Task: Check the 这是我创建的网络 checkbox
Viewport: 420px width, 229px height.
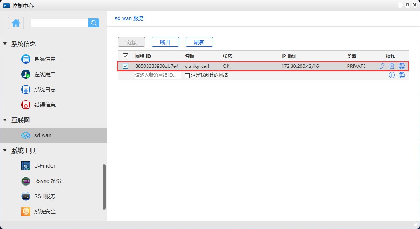Action: [x=187, y=75]
